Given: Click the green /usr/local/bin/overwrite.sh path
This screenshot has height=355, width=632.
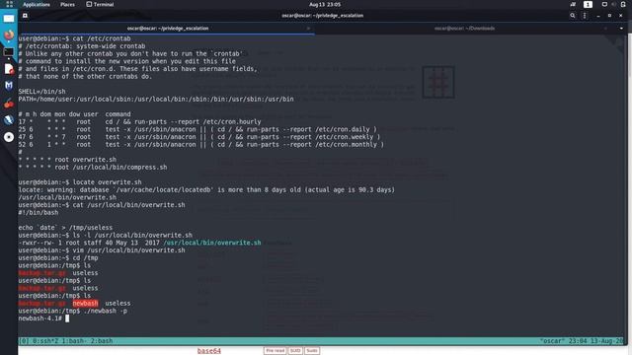Looking at the screenshot, I should pos(212,243).
